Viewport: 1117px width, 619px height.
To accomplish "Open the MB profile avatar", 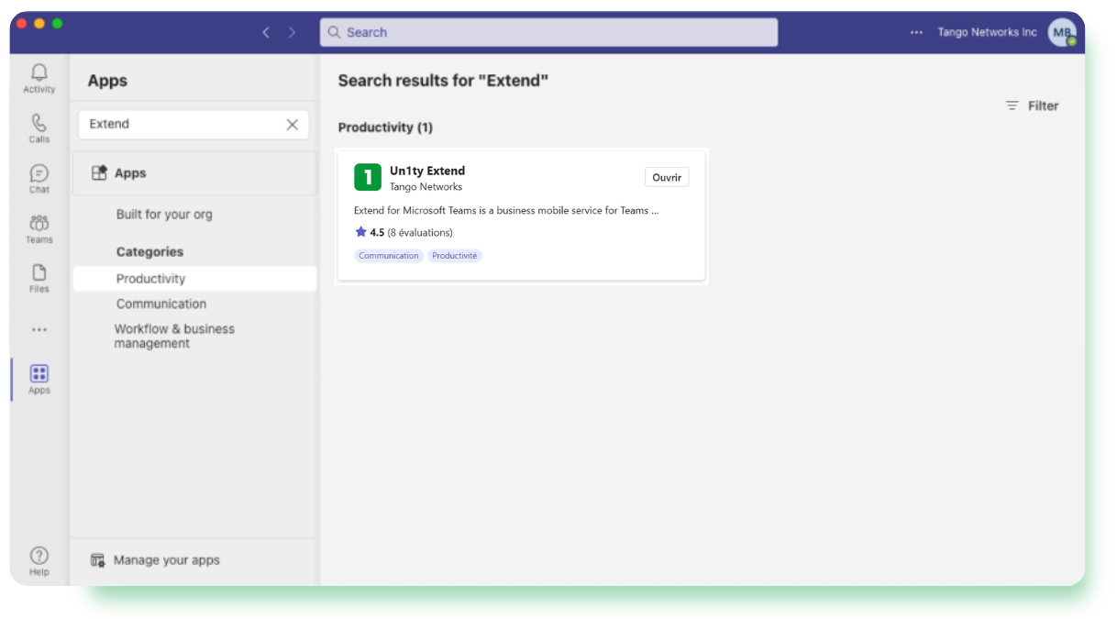I will (x=1062, y=32).
